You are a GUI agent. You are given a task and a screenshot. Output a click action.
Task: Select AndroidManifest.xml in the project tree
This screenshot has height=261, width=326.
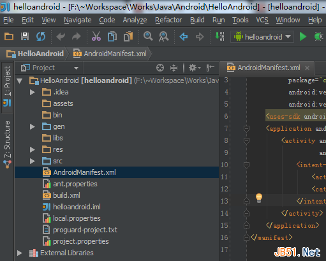pos(117,172)
